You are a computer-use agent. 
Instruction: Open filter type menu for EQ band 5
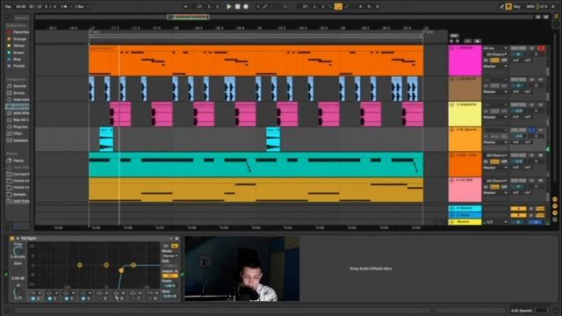pyautogui.click(x=102, y=293)
